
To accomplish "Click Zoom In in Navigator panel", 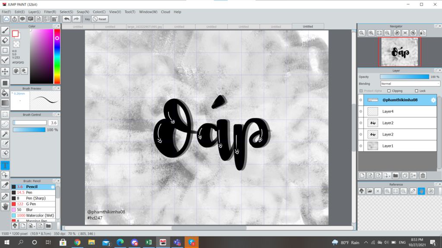I will (x=371, y=33).
